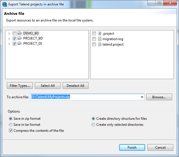Check the DEMO_BD project checkbox
The image size is (179, 157).
pyautogui.click(x=14, y=34)
